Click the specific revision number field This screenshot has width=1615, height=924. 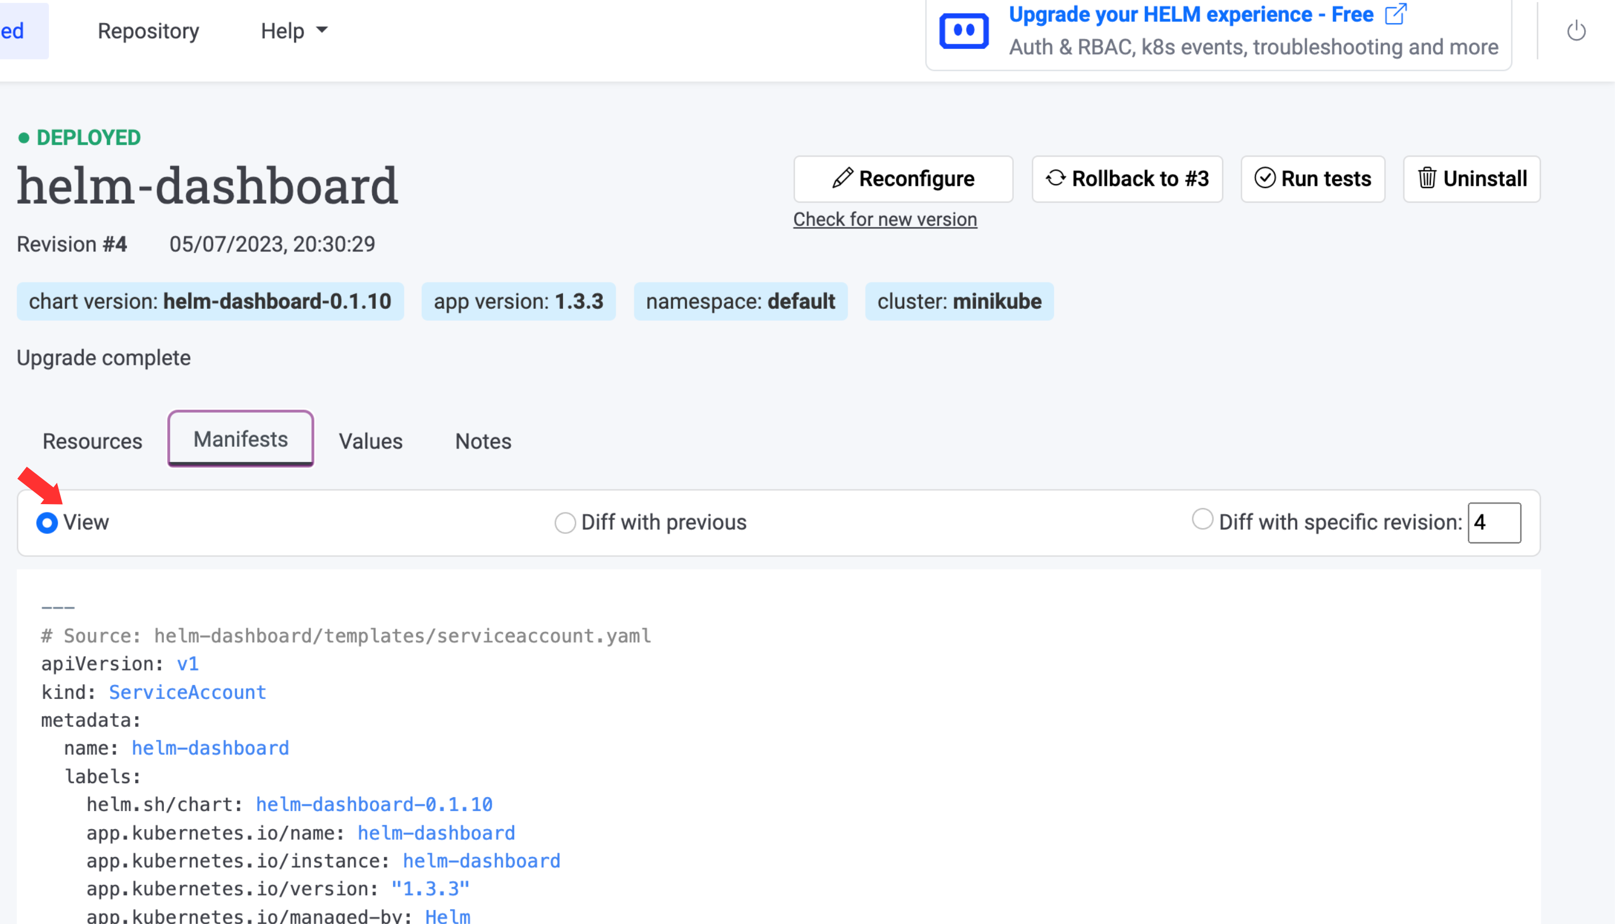pyautogui.click(x=1494, y=523)
